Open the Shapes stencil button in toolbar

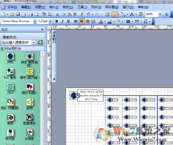[107, 14]
